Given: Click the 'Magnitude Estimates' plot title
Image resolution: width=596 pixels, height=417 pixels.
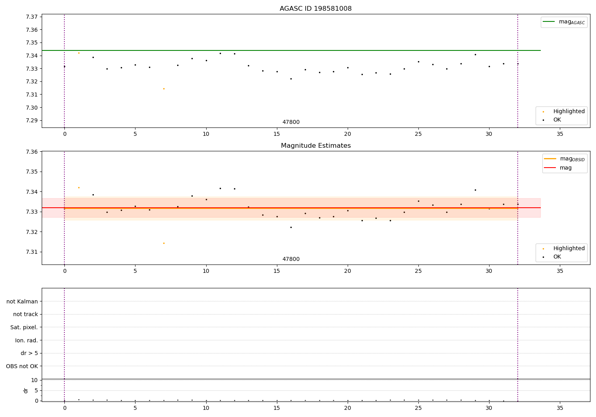Looking at the screenshot, I should pos(315,146).
